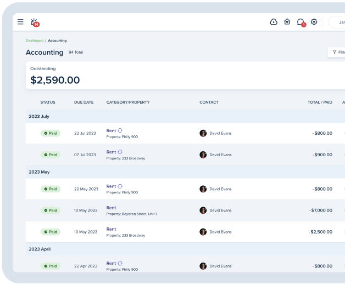Image resolution: width=345 pixels, height=285 pixels.
Task: Click David Evans avatar in 22 Jul row
Action: pos(203,133)
